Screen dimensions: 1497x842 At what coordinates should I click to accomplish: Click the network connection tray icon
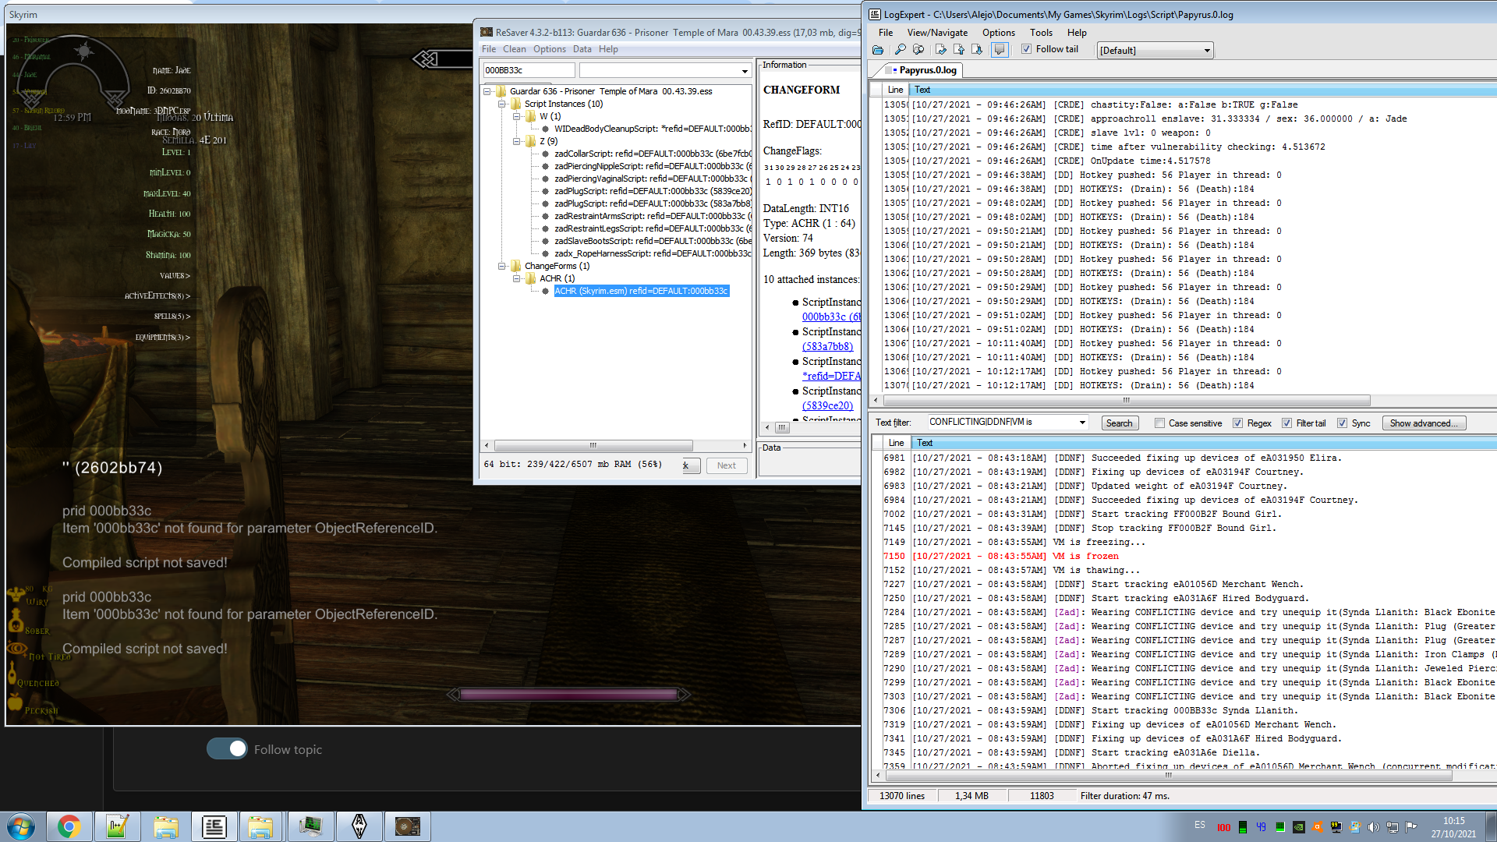(x=1392, y=827)
